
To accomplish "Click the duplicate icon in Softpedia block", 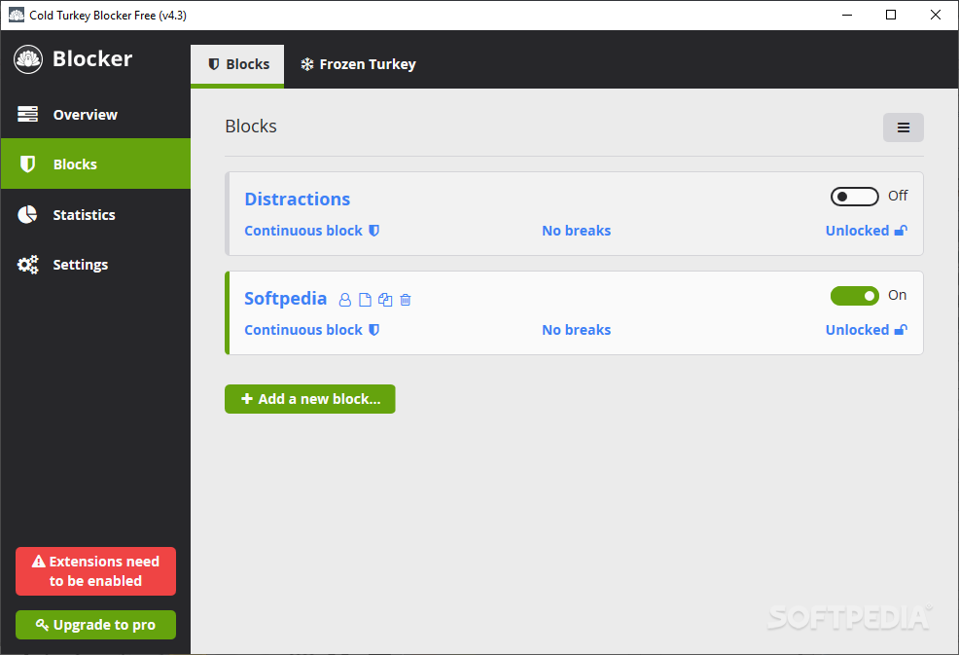I will click(385, 300).
